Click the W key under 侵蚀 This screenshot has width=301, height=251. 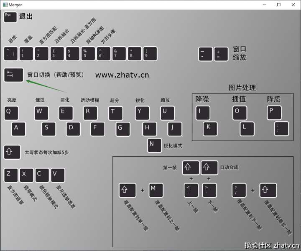click(41, 113)
